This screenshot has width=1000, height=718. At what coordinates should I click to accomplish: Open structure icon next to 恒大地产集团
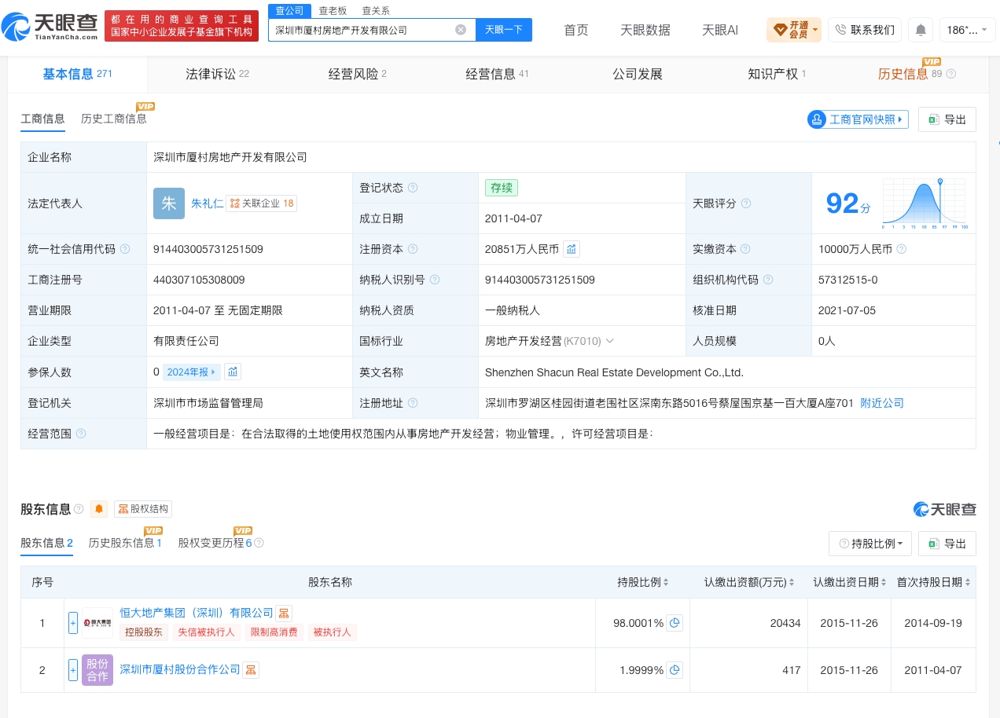pos(285,614)
